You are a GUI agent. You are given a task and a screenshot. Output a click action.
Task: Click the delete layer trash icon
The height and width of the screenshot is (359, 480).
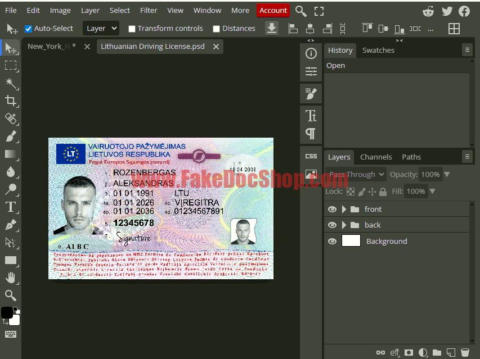point(464,353)
